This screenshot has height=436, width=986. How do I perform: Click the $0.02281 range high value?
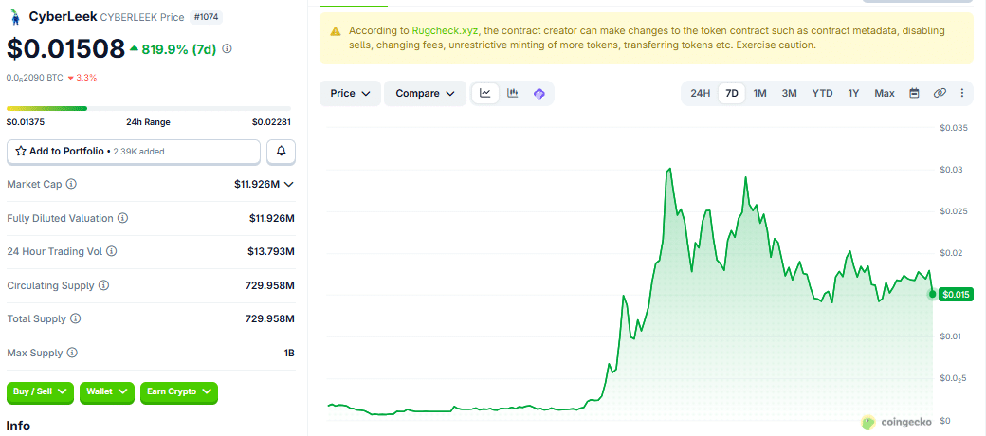click(271, 122)
